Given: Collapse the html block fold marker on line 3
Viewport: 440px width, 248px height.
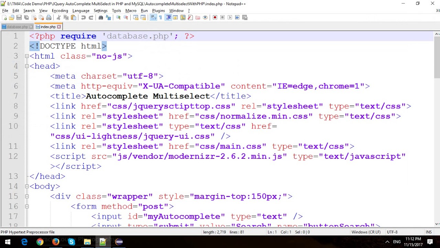Looking at the screenshot, I should click(27, 56).
